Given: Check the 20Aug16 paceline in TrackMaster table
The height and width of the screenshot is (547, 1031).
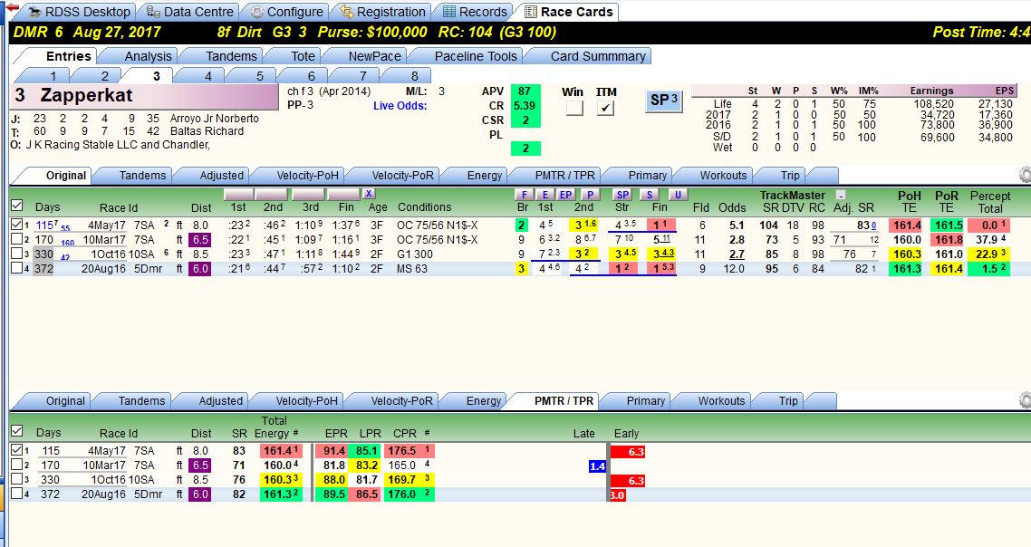Looking at the screenshot, I should point(17,268).
